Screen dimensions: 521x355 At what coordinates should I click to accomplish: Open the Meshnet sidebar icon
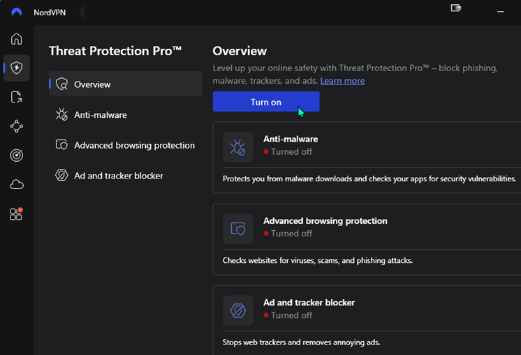(x=17, y=126)
